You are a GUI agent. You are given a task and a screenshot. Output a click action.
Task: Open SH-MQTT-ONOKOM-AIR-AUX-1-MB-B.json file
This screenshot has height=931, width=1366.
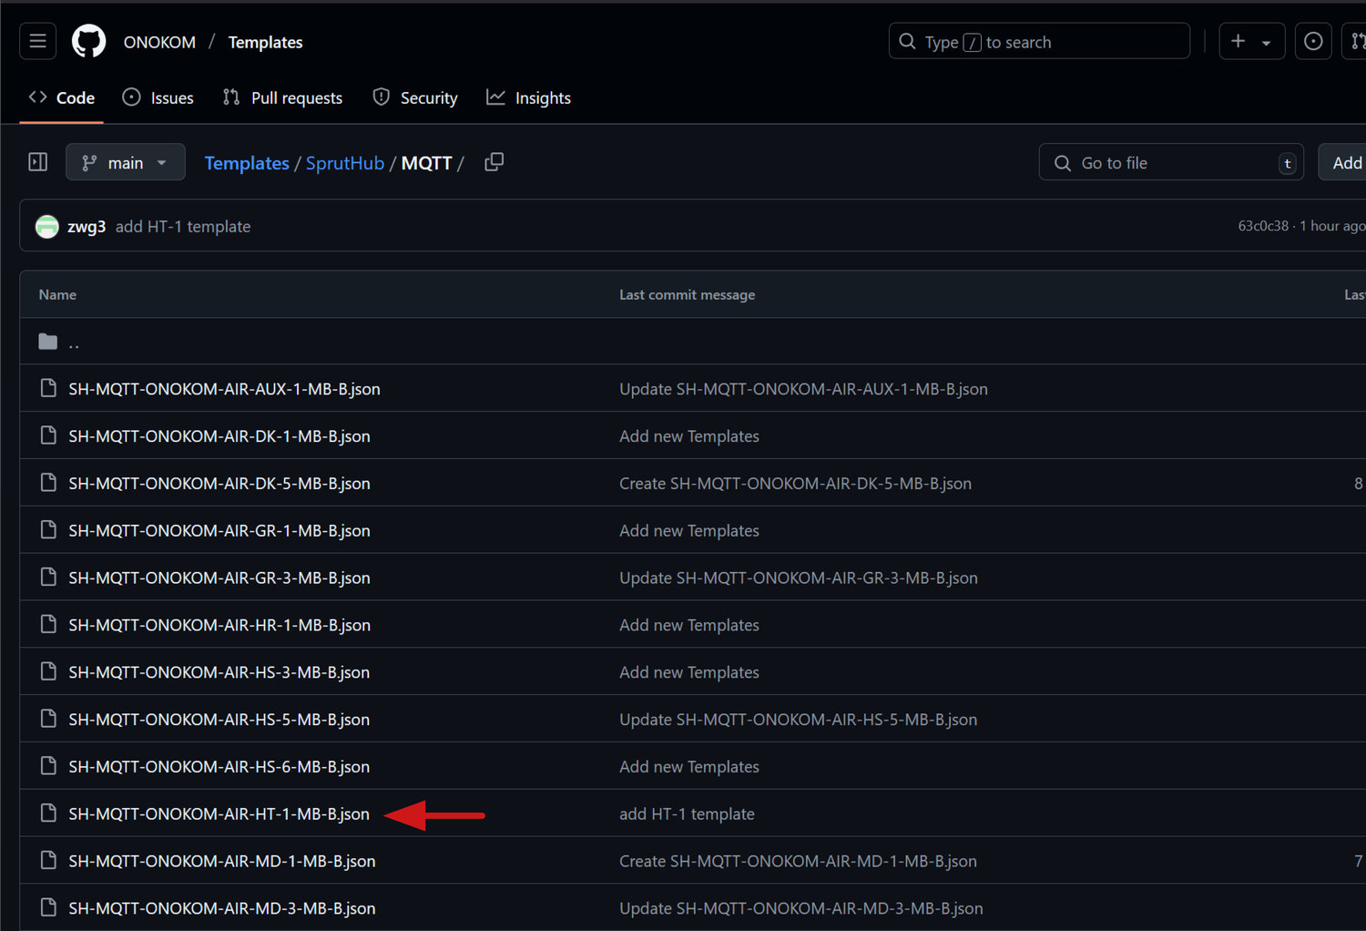[x=224, y=389]
